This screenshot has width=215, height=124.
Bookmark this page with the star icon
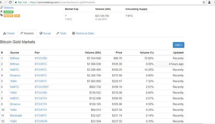[204, 2]
